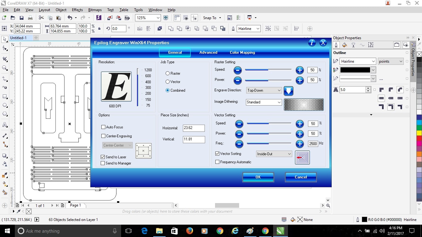Click the Vertical piece size field
The image size is (422, 237).
[194, 139]
